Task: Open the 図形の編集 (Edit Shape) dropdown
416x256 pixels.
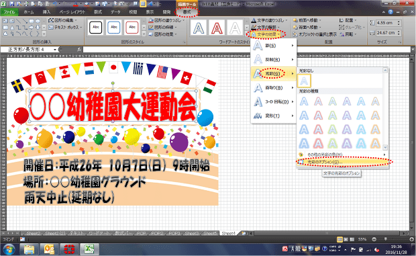Action: (63, 20)
